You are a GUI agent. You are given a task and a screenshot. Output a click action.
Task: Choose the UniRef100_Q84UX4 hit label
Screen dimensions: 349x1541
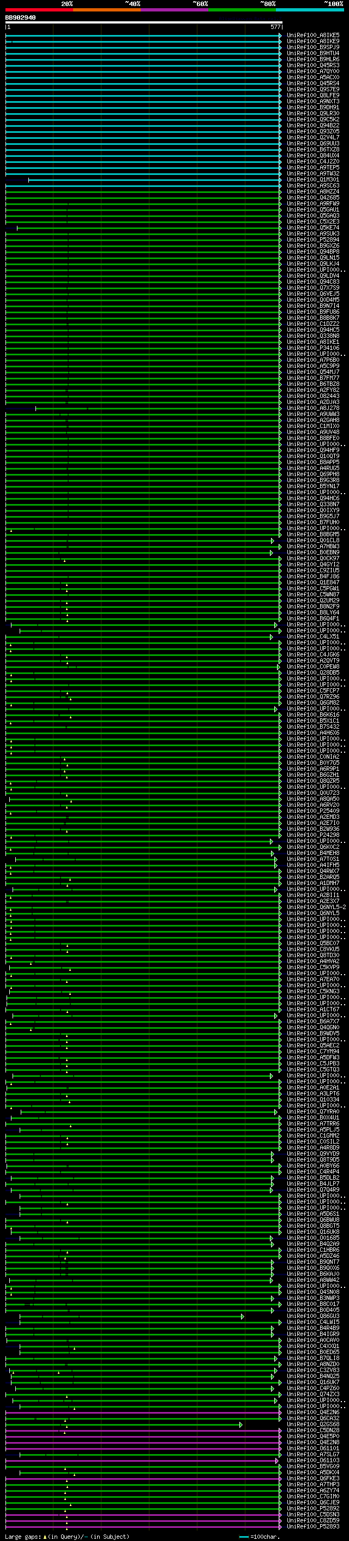pos(313,155)
